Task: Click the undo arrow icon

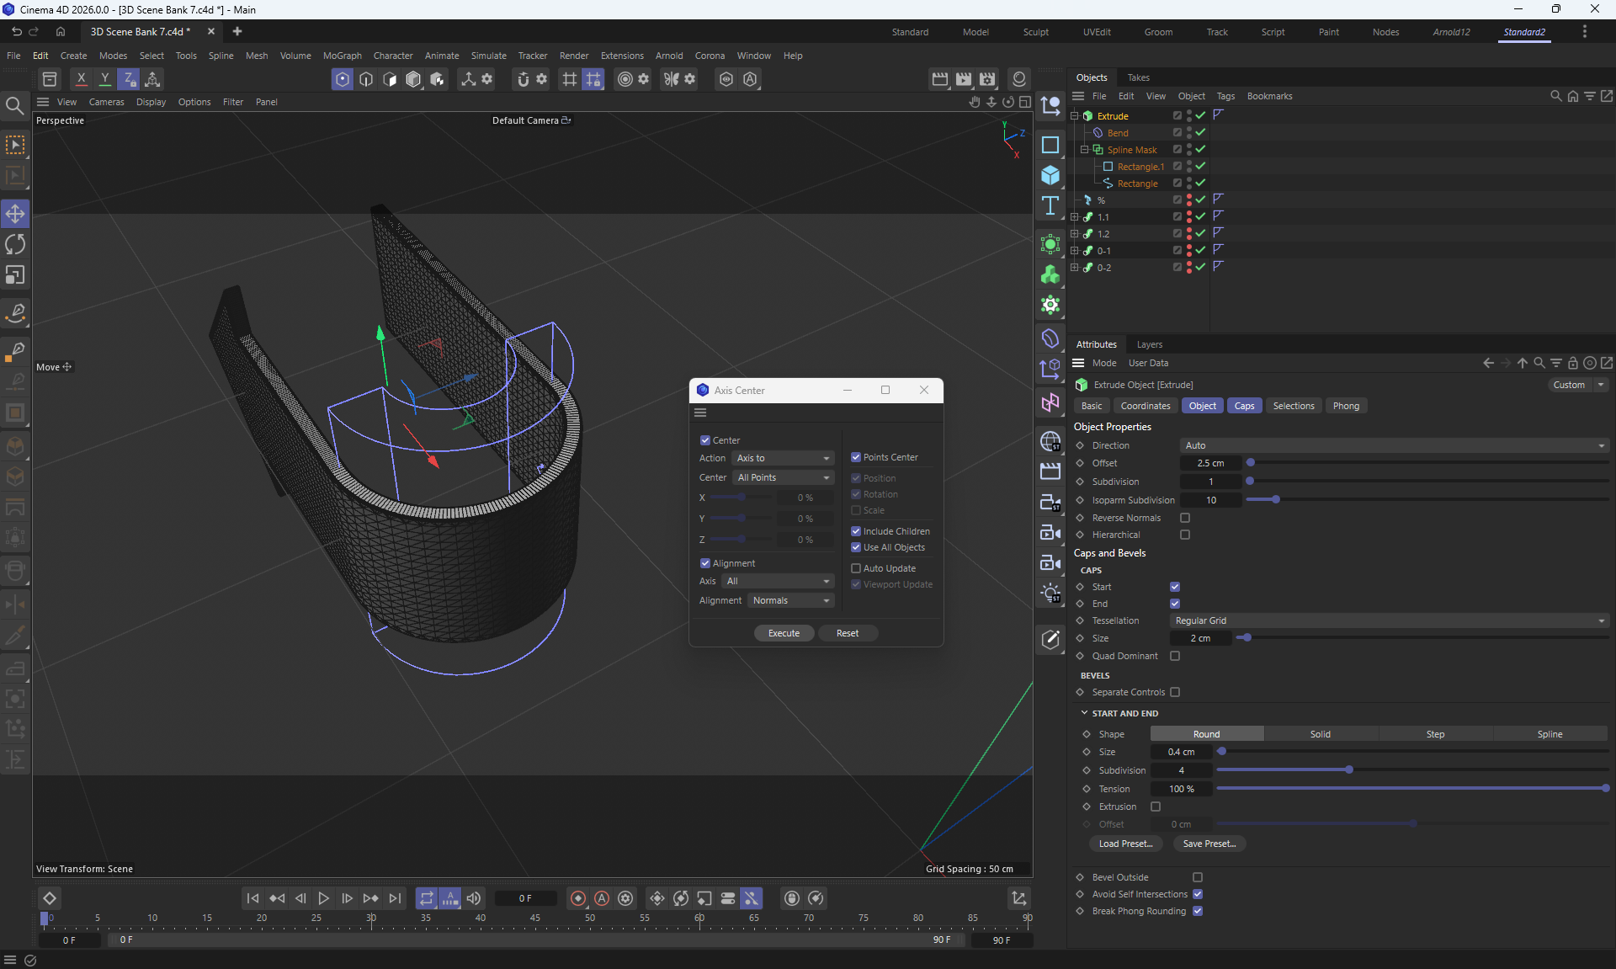Action: pos(16,31)
